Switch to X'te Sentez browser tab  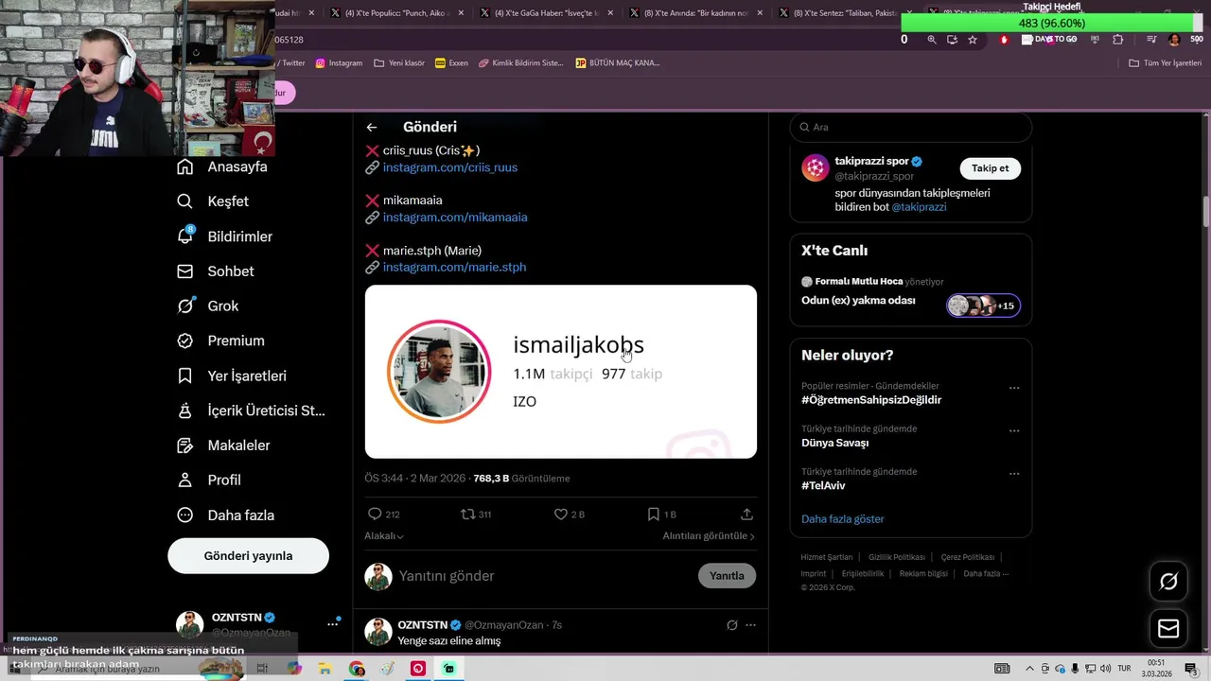click(x=845, y=13)
